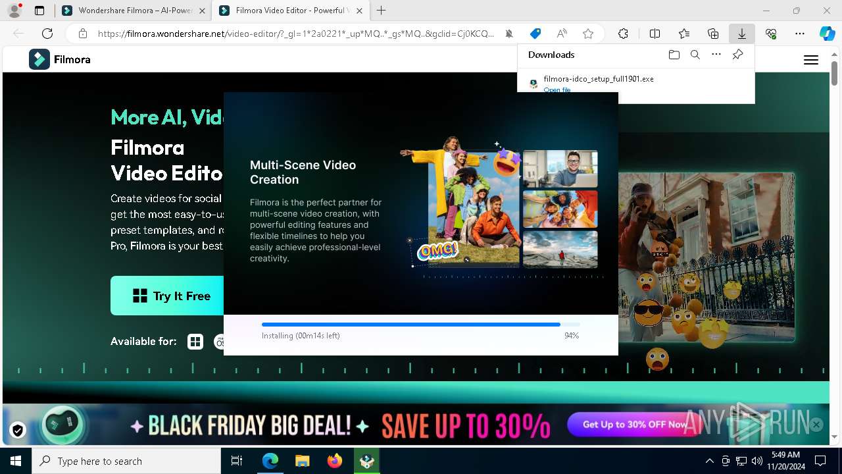842x474 pixels.
Task: Open volume control in system tray
Action: (x=757, y=461)
